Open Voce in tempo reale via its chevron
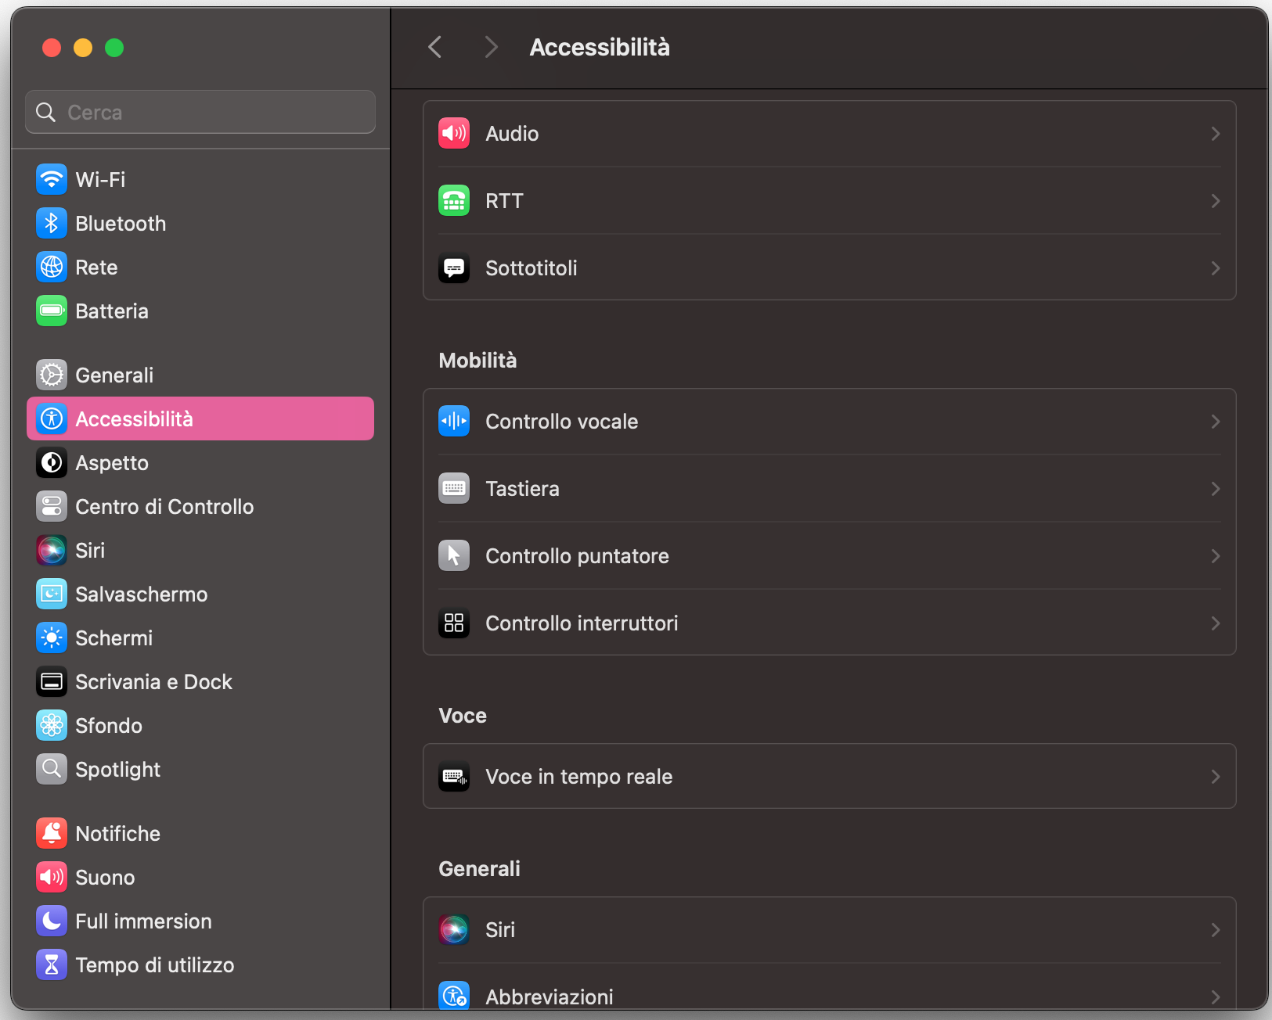This screenshot has width=1272, height=1020. (x=1215, y=776)
